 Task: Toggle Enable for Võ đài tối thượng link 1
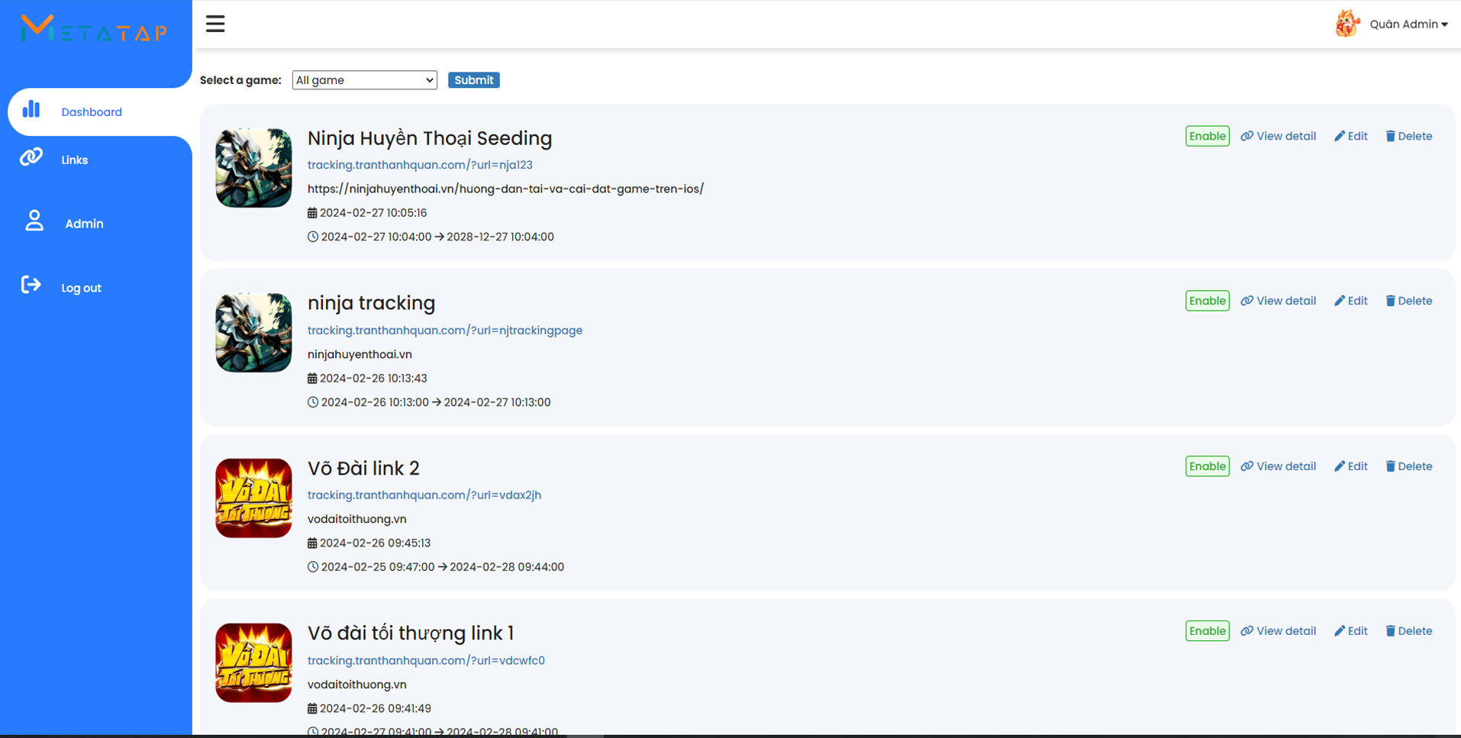(1207, 631)
